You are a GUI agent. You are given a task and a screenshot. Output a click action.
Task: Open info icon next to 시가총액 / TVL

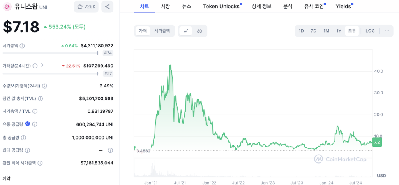coord(35,112)
